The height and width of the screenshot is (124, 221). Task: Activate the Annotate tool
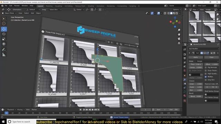4,50
